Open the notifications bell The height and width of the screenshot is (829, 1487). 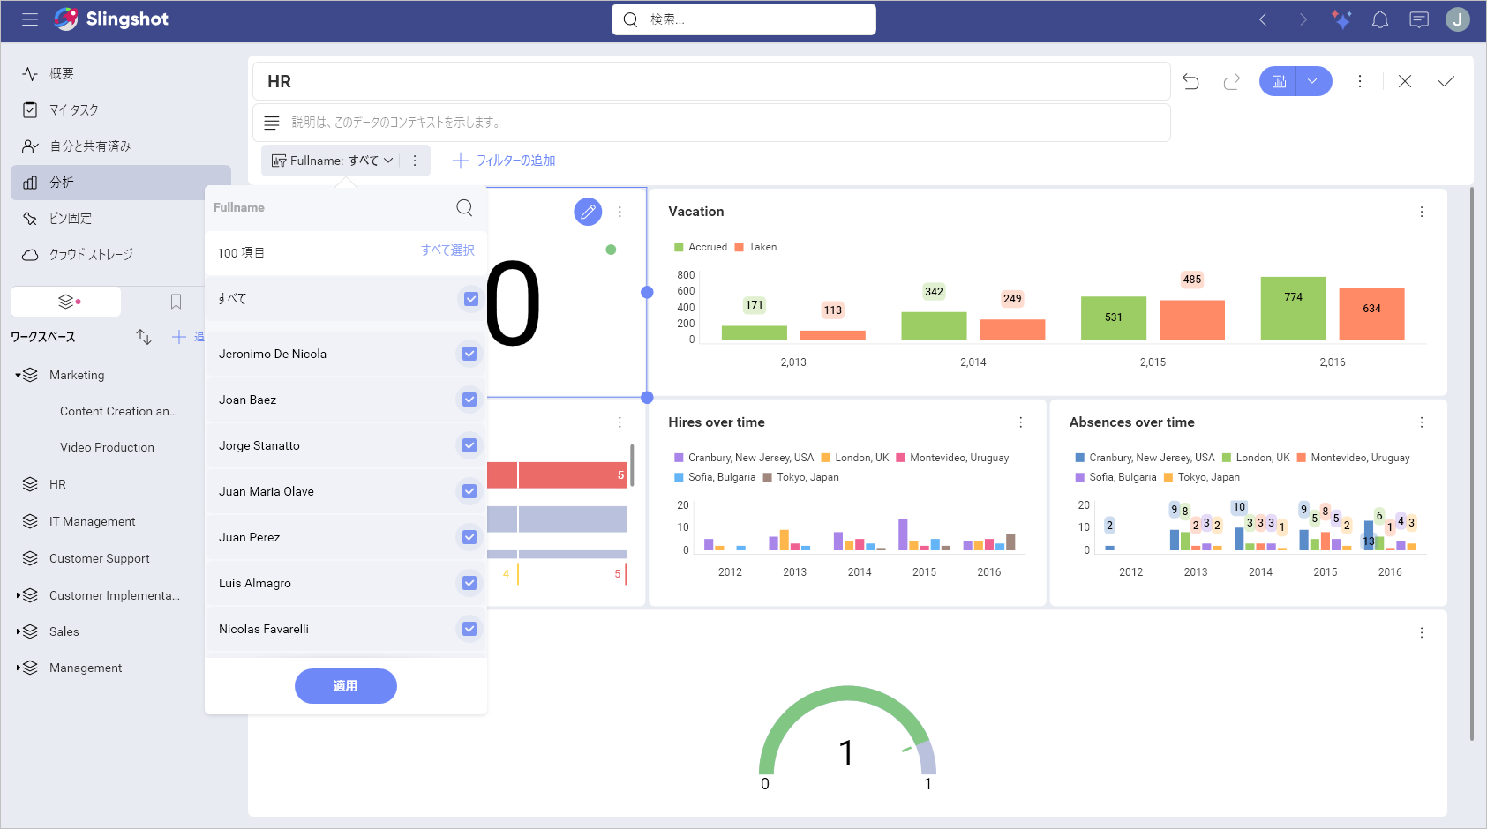1380,19
